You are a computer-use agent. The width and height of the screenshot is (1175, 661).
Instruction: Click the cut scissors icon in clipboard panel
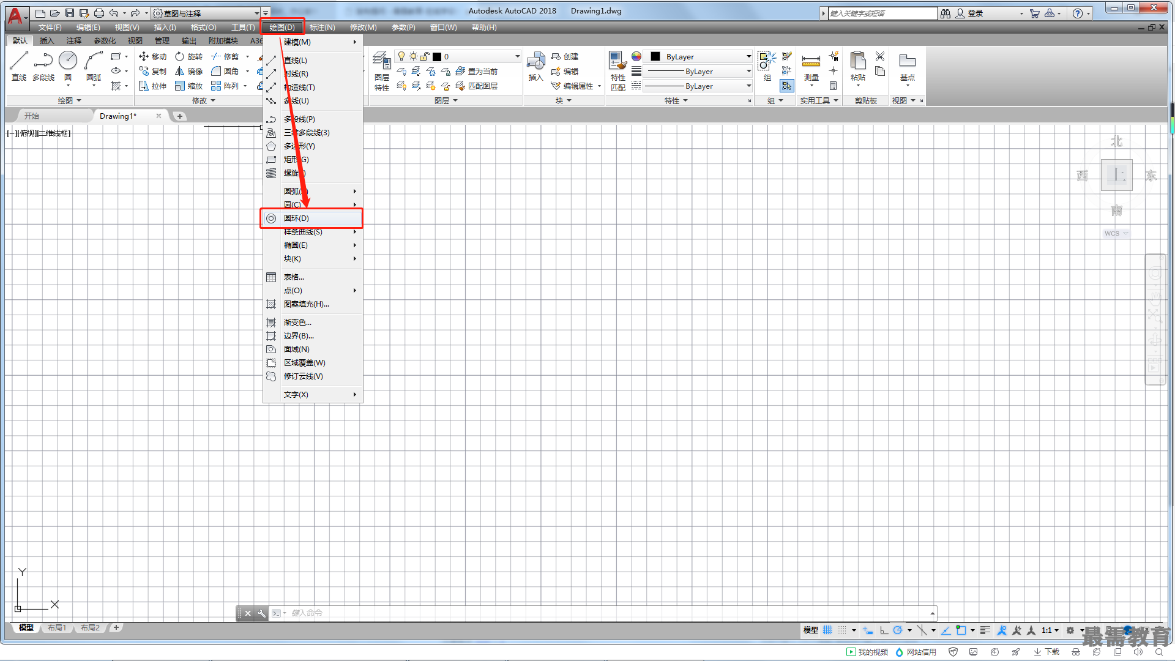pos(880,56)
